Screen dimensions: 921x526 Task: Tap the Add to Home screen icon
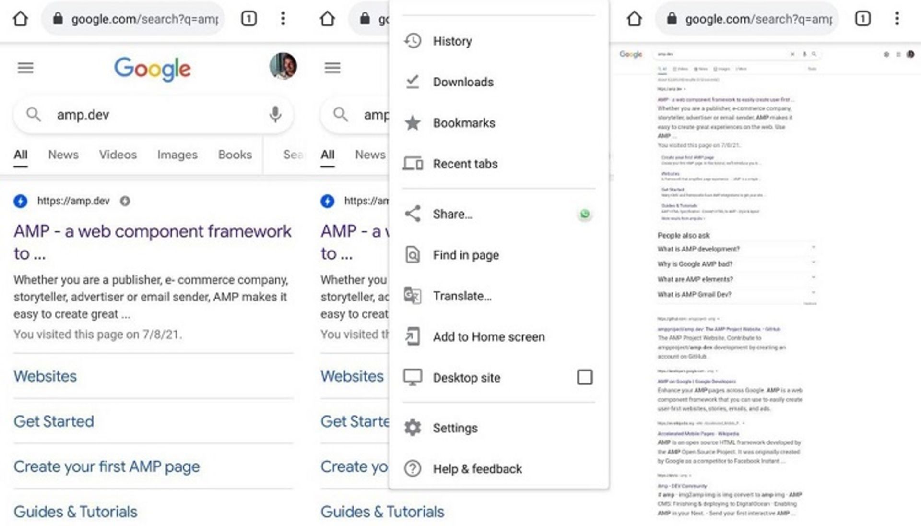(413, 336)
